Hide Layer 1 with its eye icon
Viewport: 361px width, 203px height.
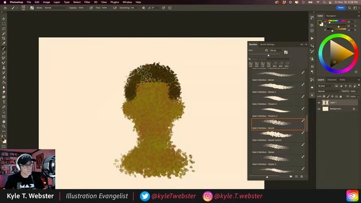[319, 103]
